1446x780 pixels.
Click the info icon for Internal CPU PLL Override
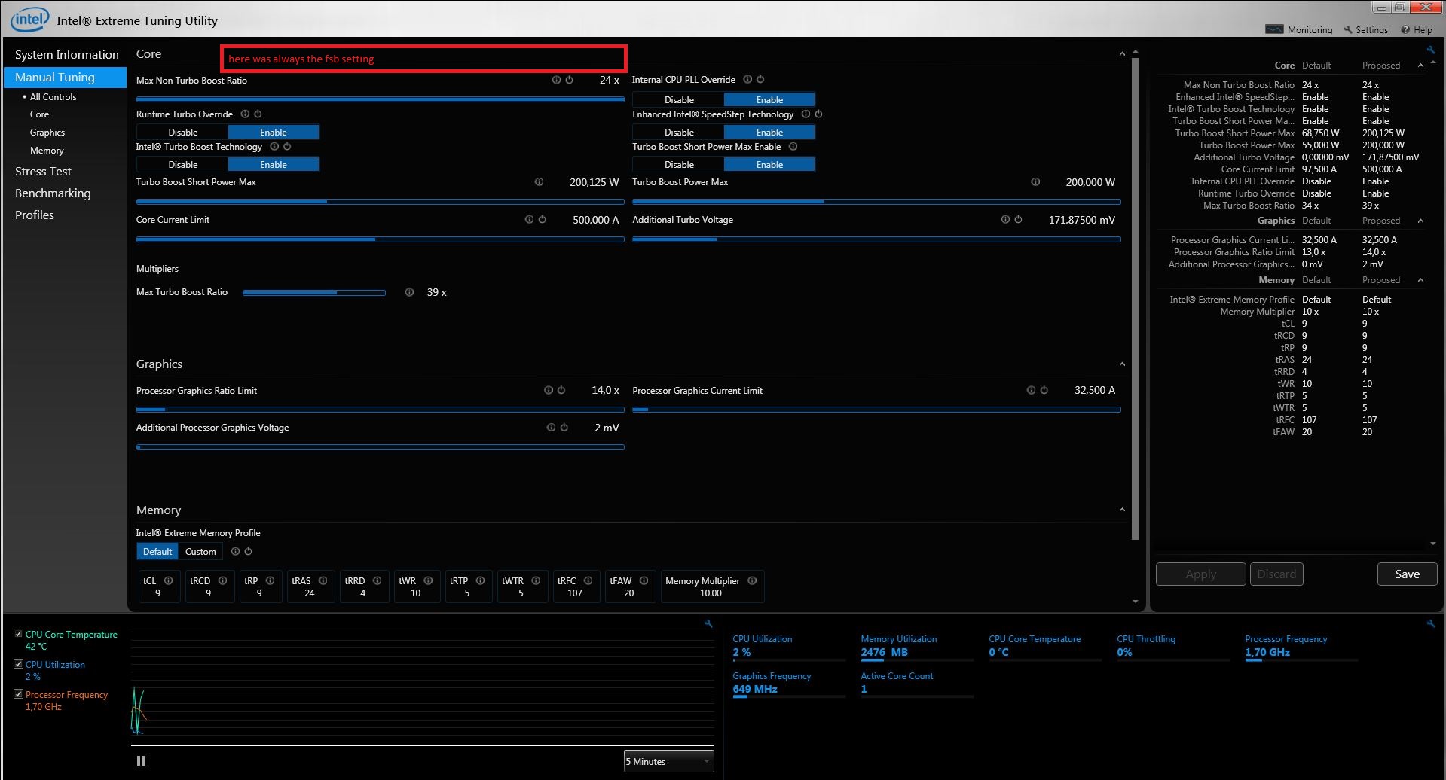coord(747,79)
